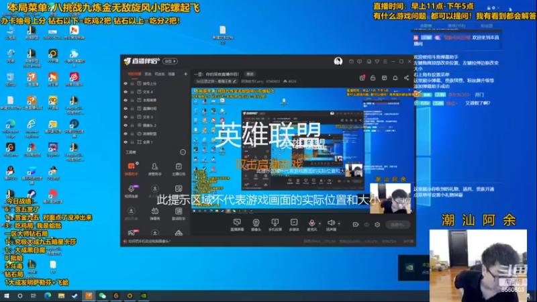Image resolution: width=537 pixels, height=302 pixels.
Task: Select the fourth scene tab before plus
Action: coord(172,74)
